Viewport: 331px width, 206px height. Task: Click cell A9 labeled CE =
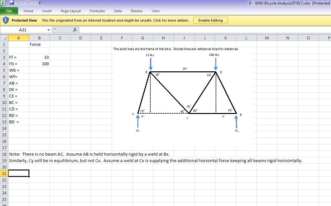(x=18, y=96)
